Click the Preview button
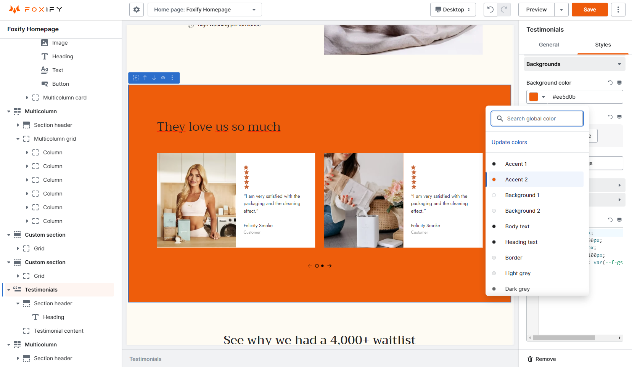Viewport: 632px width, 367px height. (x=536, y=10)
